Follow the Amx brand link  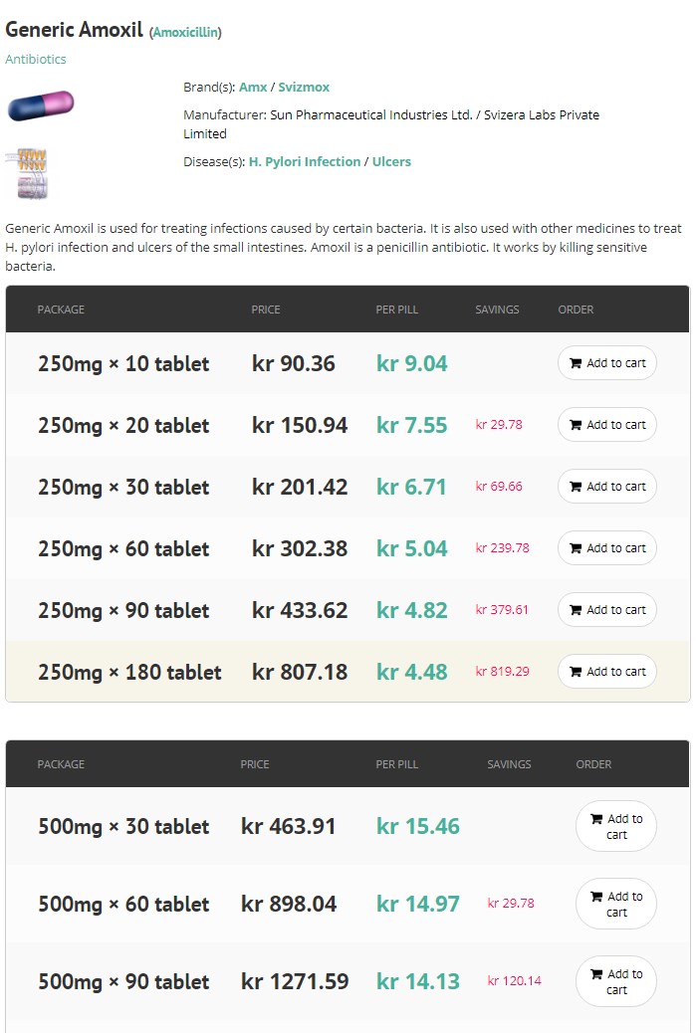253,87
